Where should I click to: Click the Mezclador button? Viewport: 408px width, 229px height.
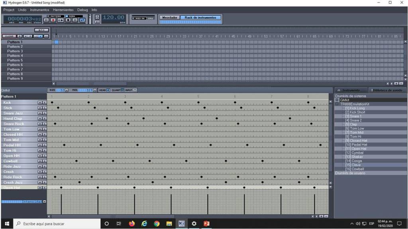click(169, 17)
